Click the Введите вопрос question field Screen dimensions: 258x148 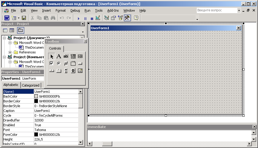(217, 10)
